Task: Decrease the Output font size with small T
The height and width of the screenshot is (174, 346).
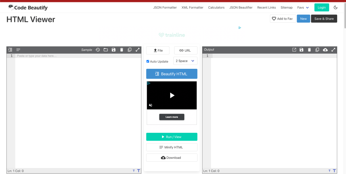Action: [329, 171]
